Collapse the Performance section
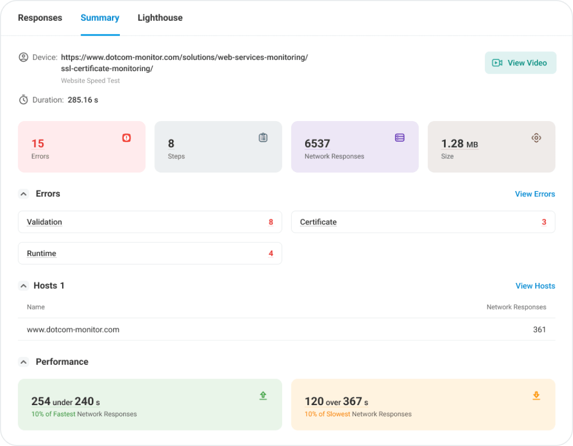The height and width of the screenshot is (446, 573). [23, 362]
